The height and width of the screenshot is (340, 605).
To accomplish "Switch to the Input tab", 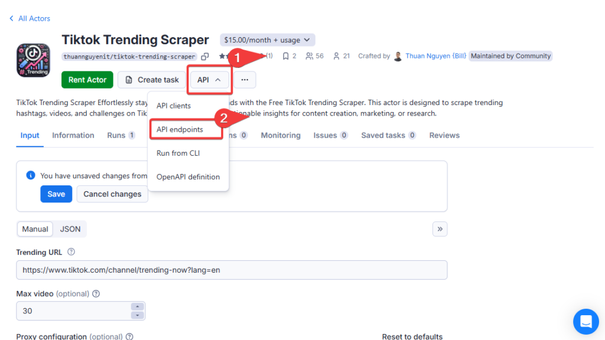I will [x=30, y=135].
